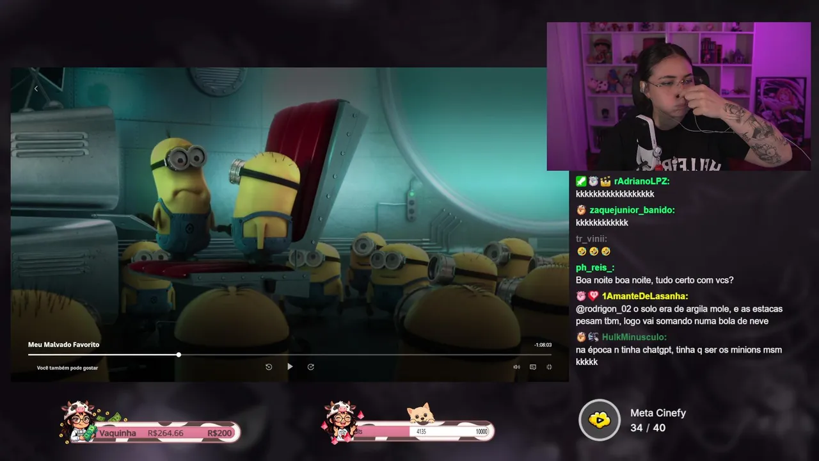
Task: Click the crown badge beside rAdrianoLPZ
Action: click(605, 181)
